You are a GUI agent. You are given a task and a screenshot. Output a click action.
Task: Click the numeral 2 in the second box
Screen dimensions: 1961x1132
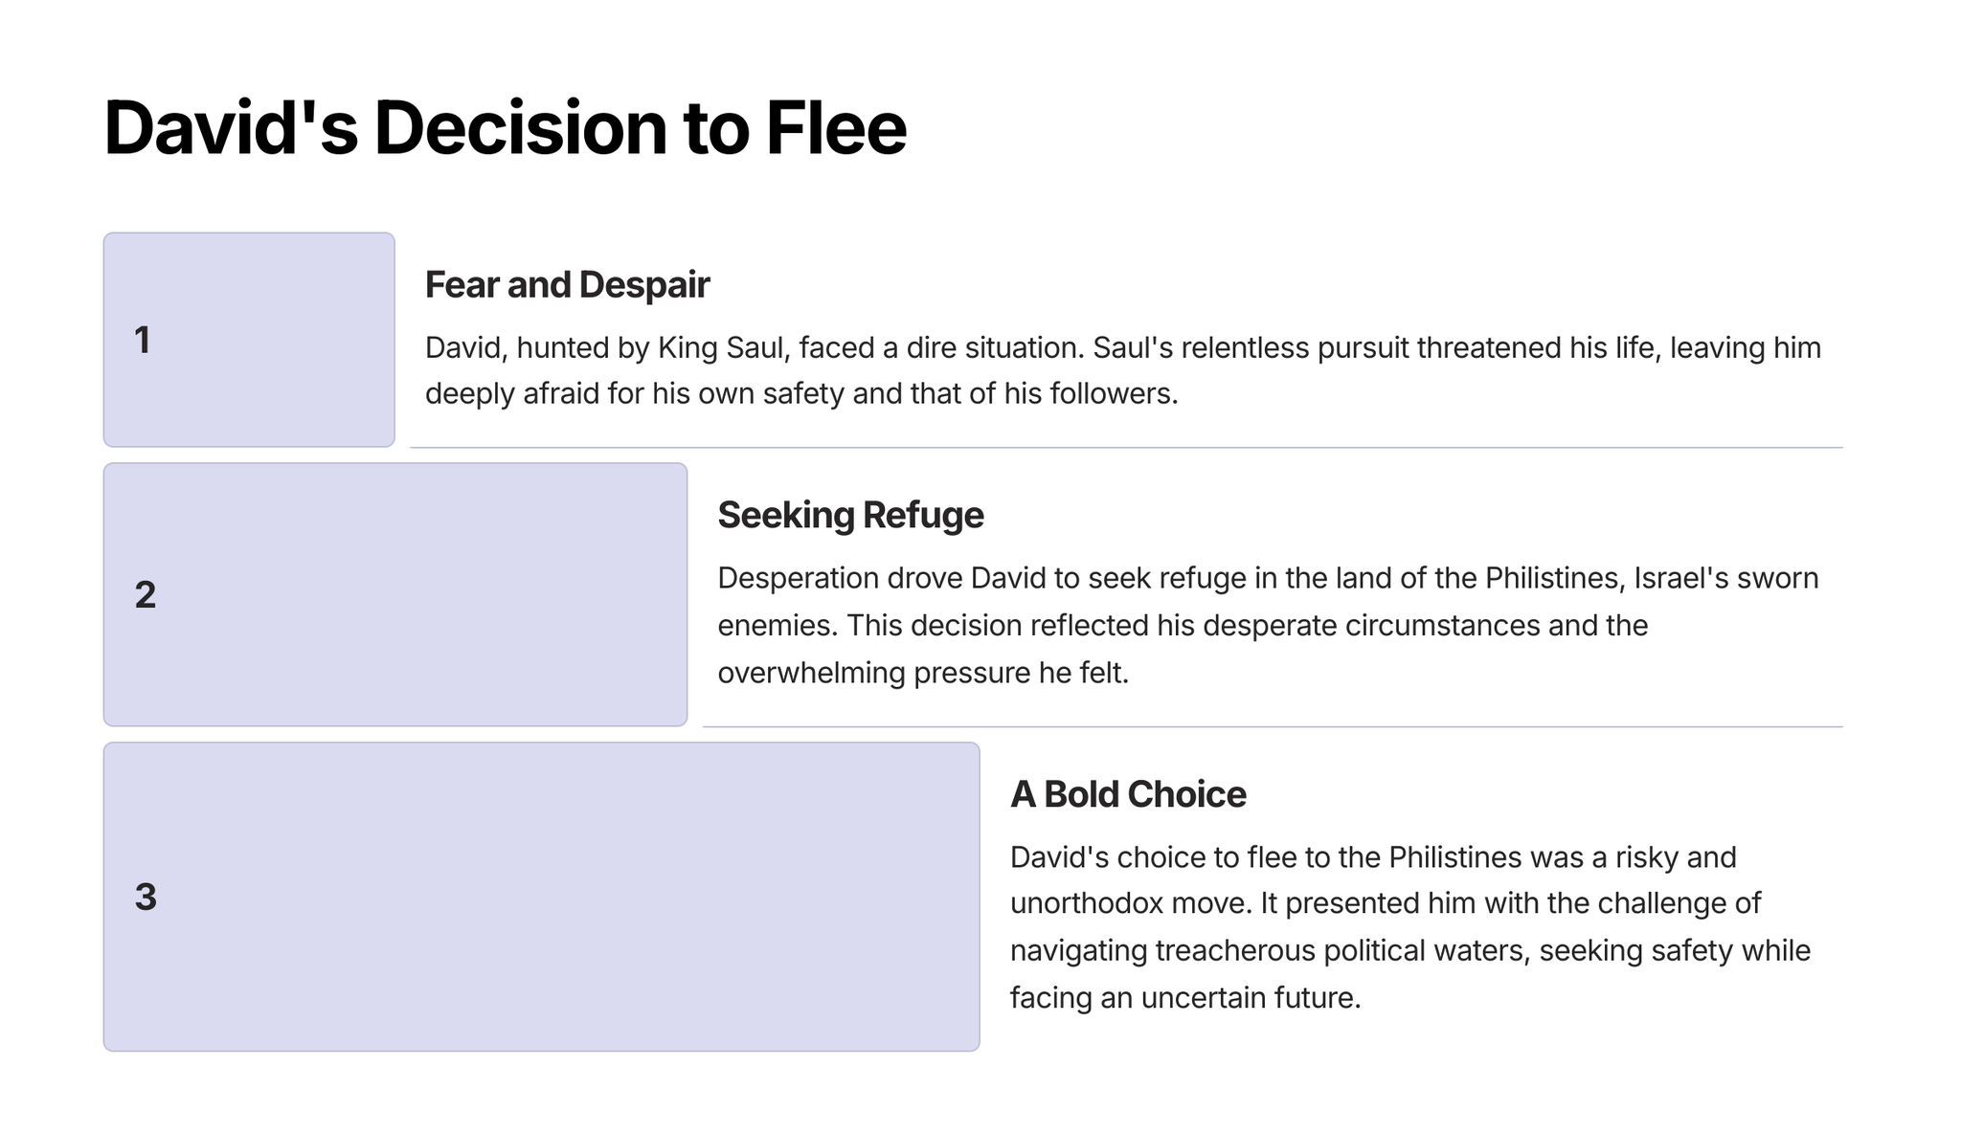(146, 595)
